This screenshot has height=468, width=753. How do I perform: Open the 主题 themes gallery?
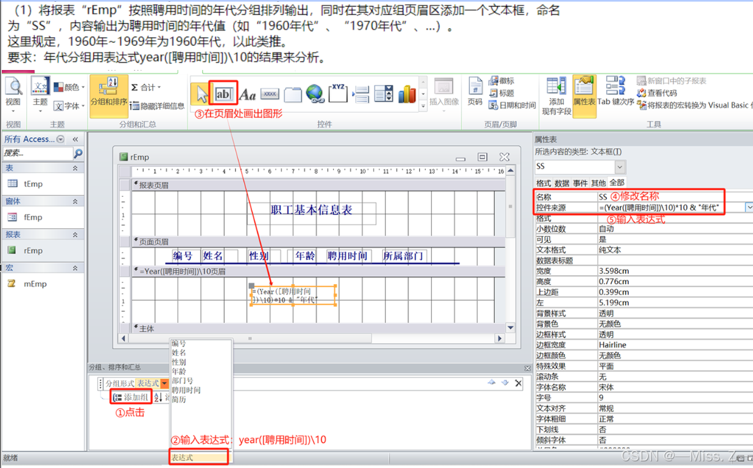40,93
